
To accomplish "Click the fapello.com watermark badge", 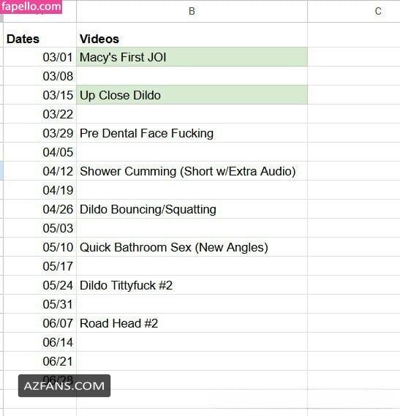I will (x=31, y=7).
